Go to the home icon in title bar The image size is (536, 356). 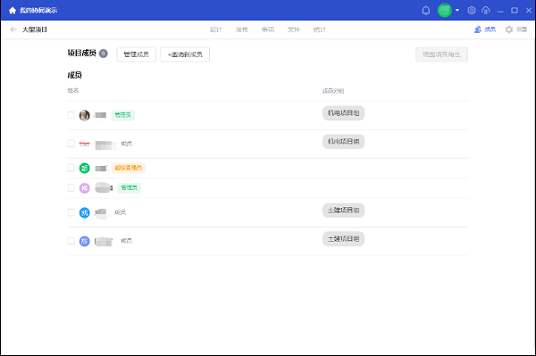click(x=13, y=10)
